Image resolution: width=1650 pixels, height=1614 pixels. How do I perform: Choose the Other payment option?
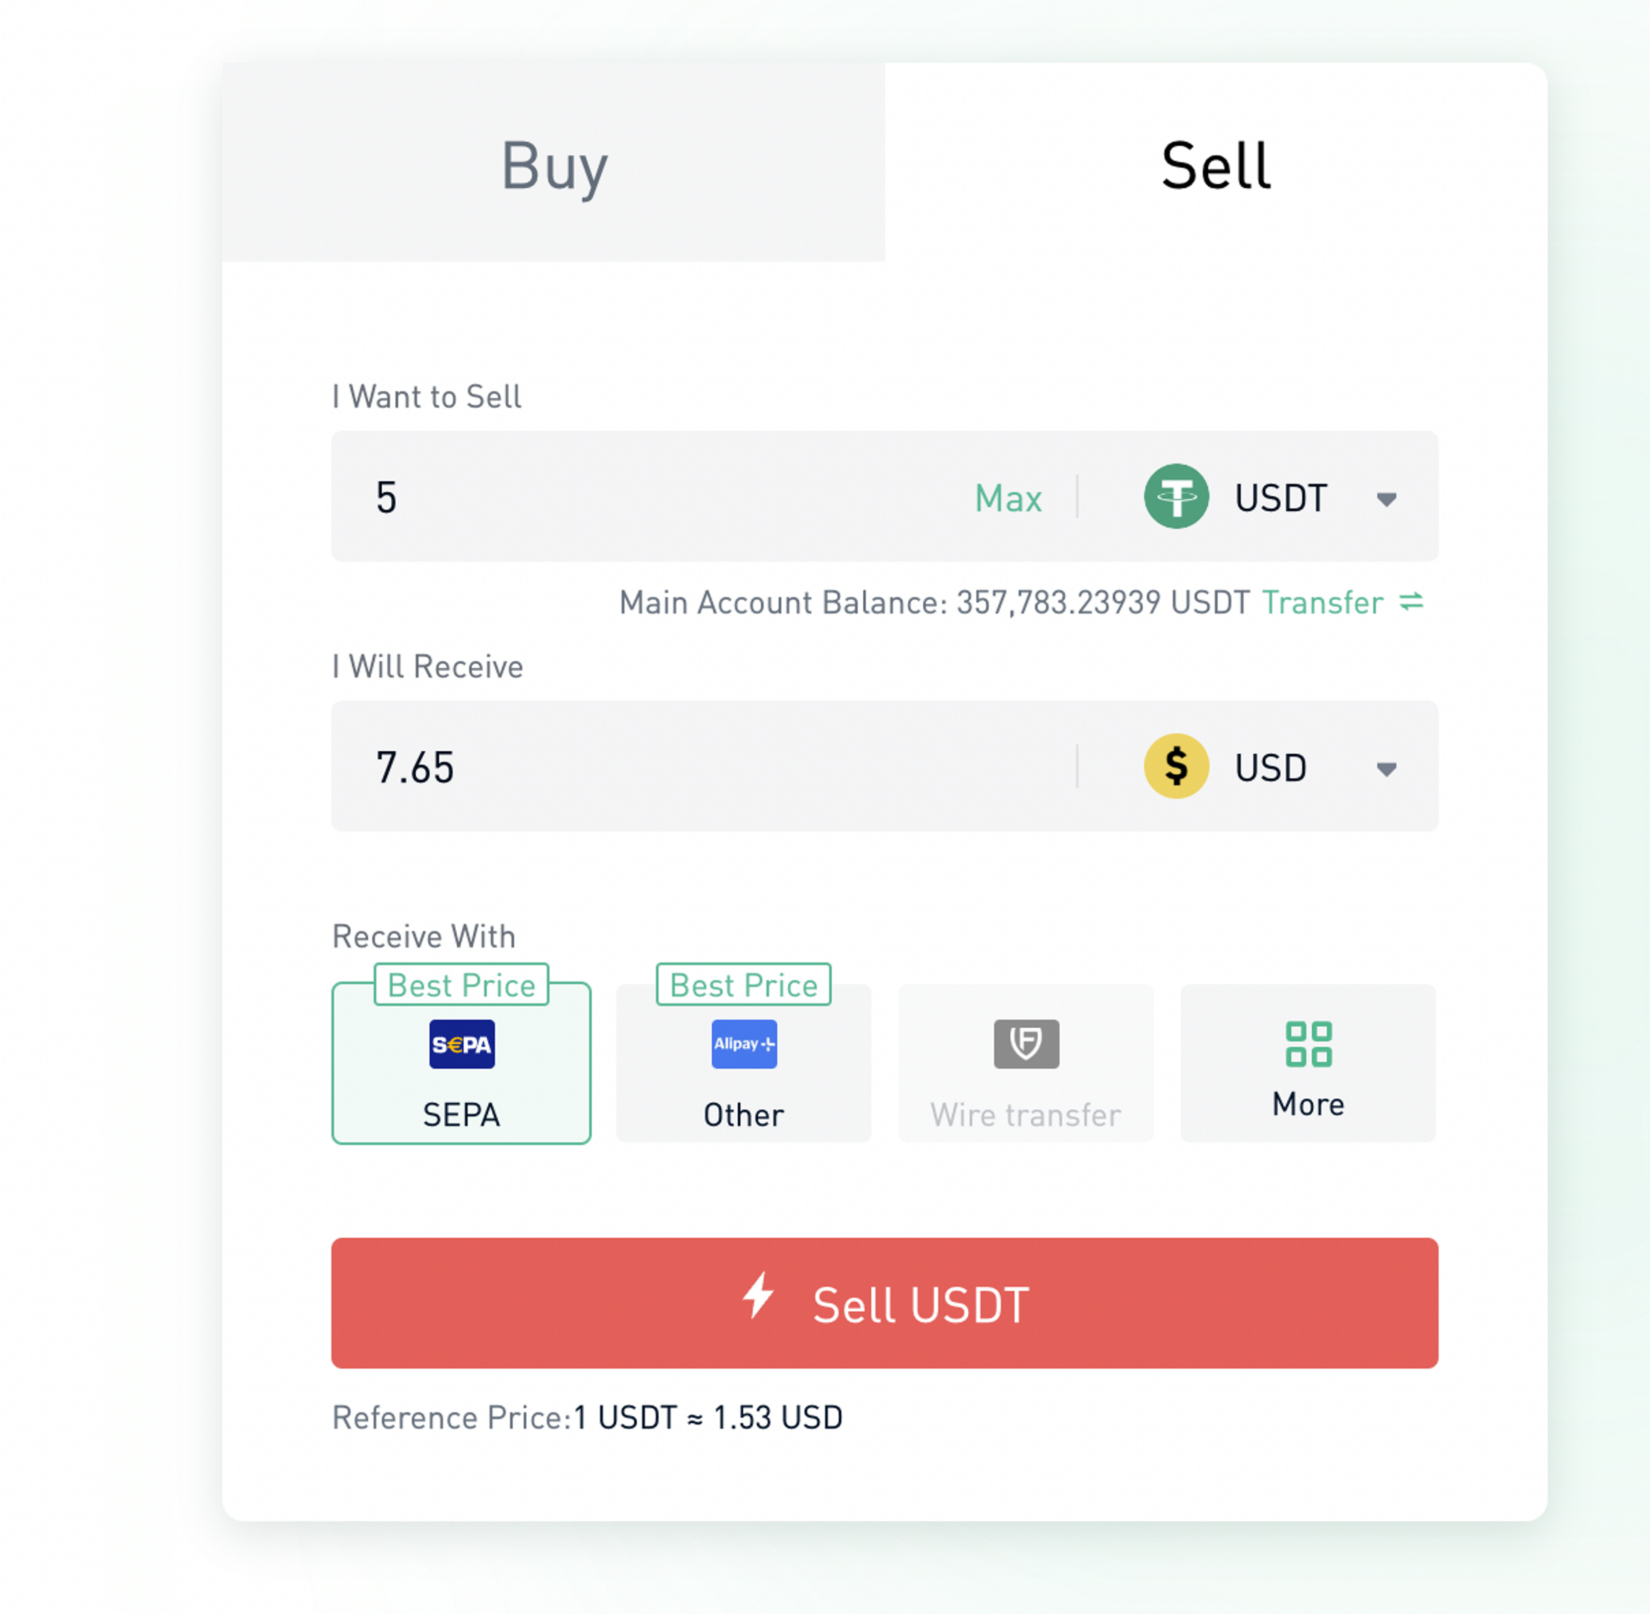point(744,1063)
